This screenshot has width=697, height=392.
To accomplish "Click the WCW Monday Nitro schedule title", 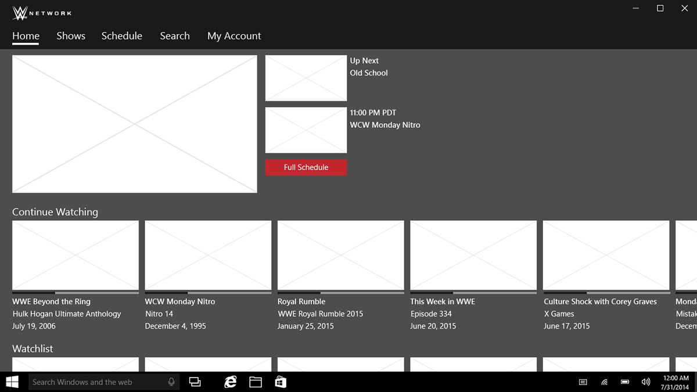I will coord(385,125).
